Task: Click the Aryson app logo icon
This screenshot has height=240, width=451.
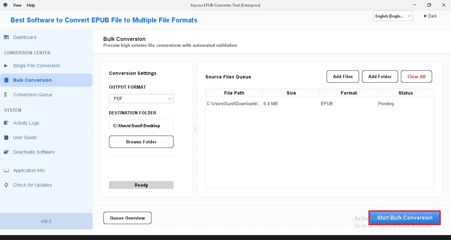Action: (5, 5)
